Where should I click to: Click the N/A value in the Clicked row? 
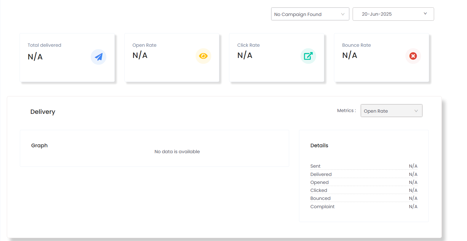(413, 190)
